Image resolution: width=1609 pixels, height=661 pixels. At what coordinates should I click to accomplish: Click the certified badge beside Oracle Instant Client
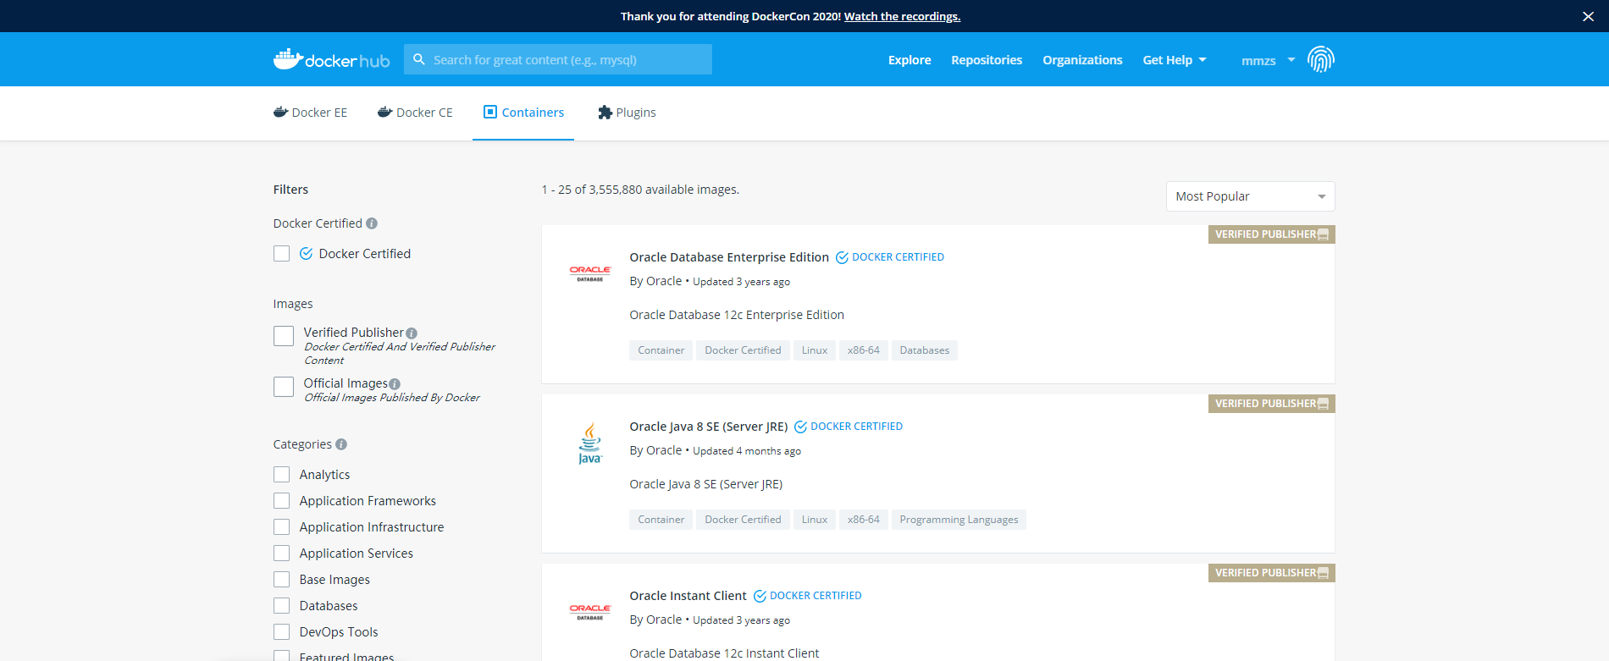click(x=808, y=596)
